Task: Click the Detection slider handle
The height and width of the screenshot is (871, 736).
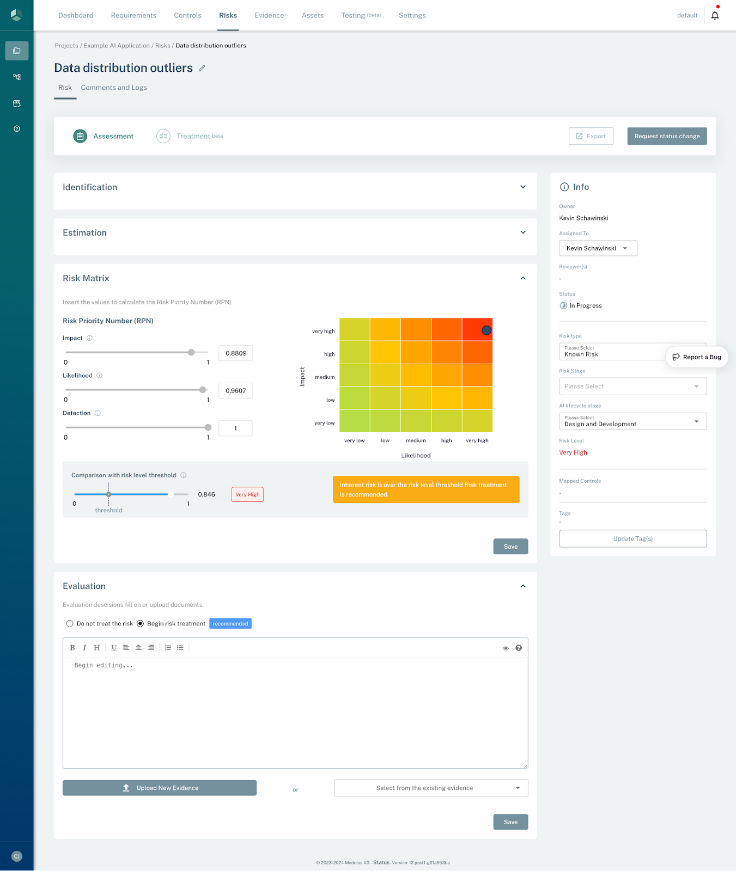Action: click(208, 427)
